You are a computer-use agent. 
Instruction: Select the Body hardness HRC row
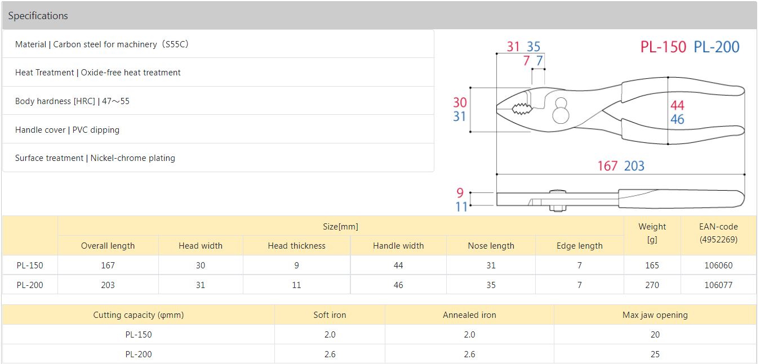click(x=218, y=101)
